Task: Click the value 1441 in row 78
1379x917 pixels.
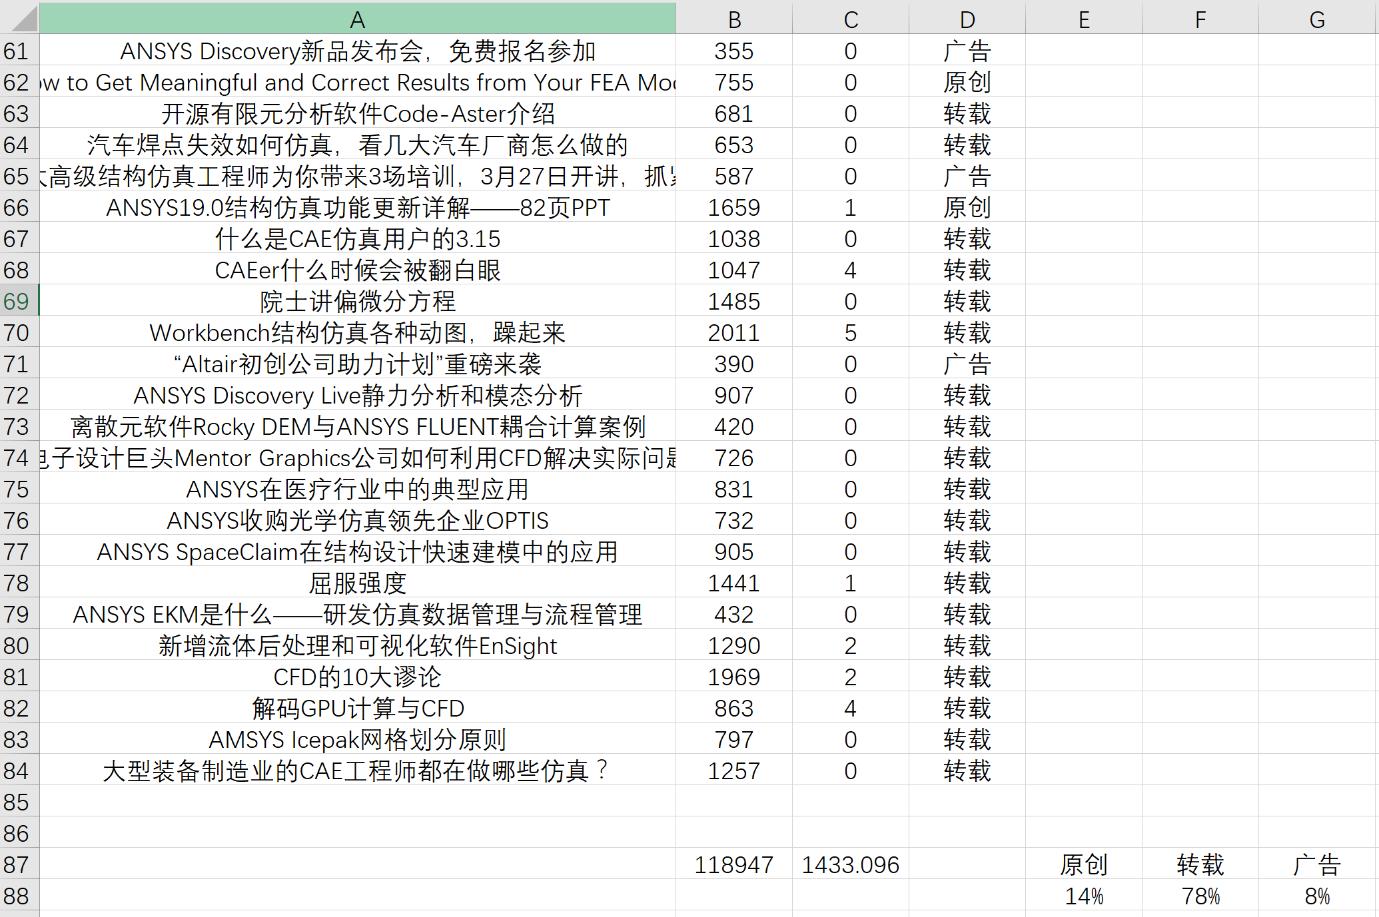Action: [734, 583]
